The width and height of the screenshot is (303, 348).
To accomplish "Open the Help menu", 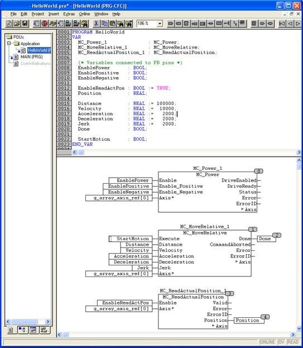I will 116,14.
